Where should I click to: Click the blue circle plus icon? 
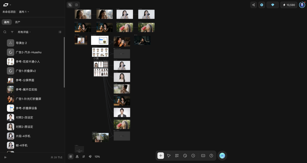click(x=262, y=5)
